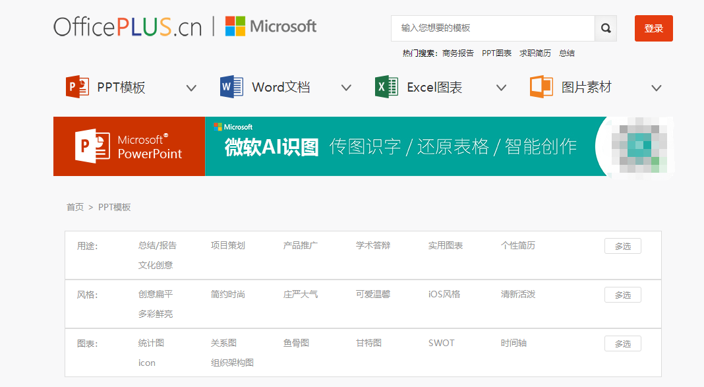This screenshot has height=387, width=704.
Task: Select the 甘特图 chart filter
Action: click(368, 343)
